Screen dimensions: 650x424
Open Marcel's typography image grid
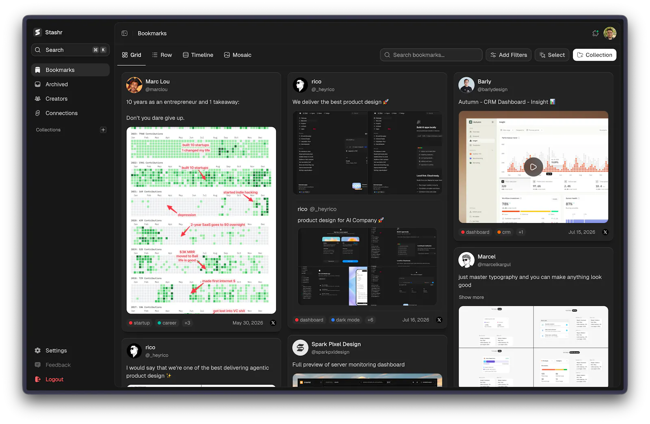533,346
